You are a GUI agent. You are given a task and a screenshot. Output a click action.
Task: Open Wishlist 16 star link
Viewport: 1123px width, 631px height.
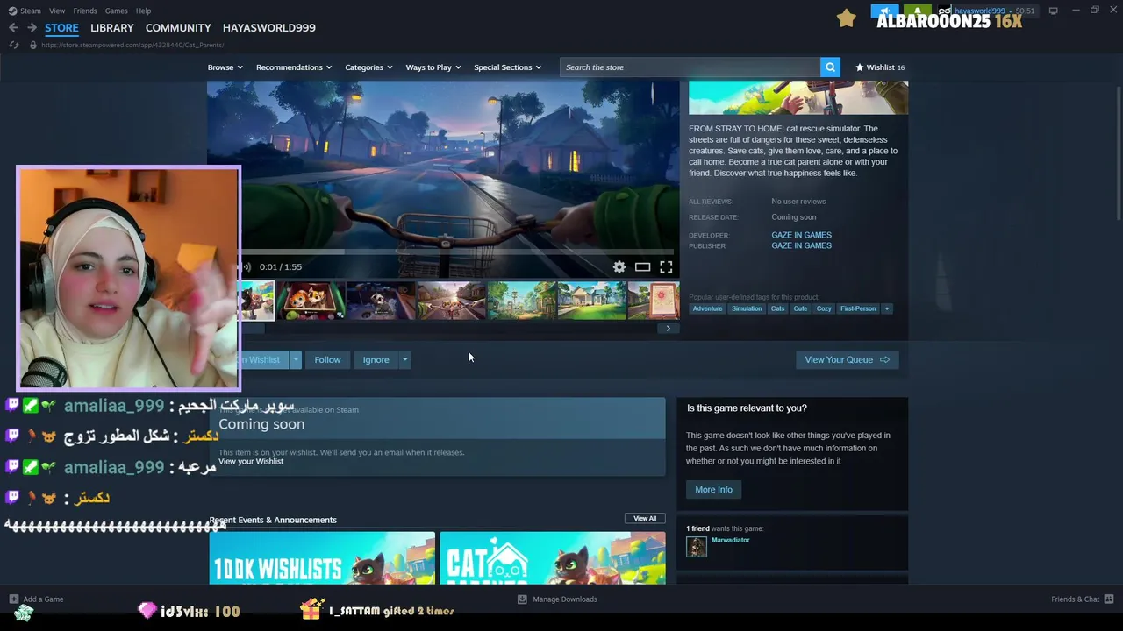880,67
